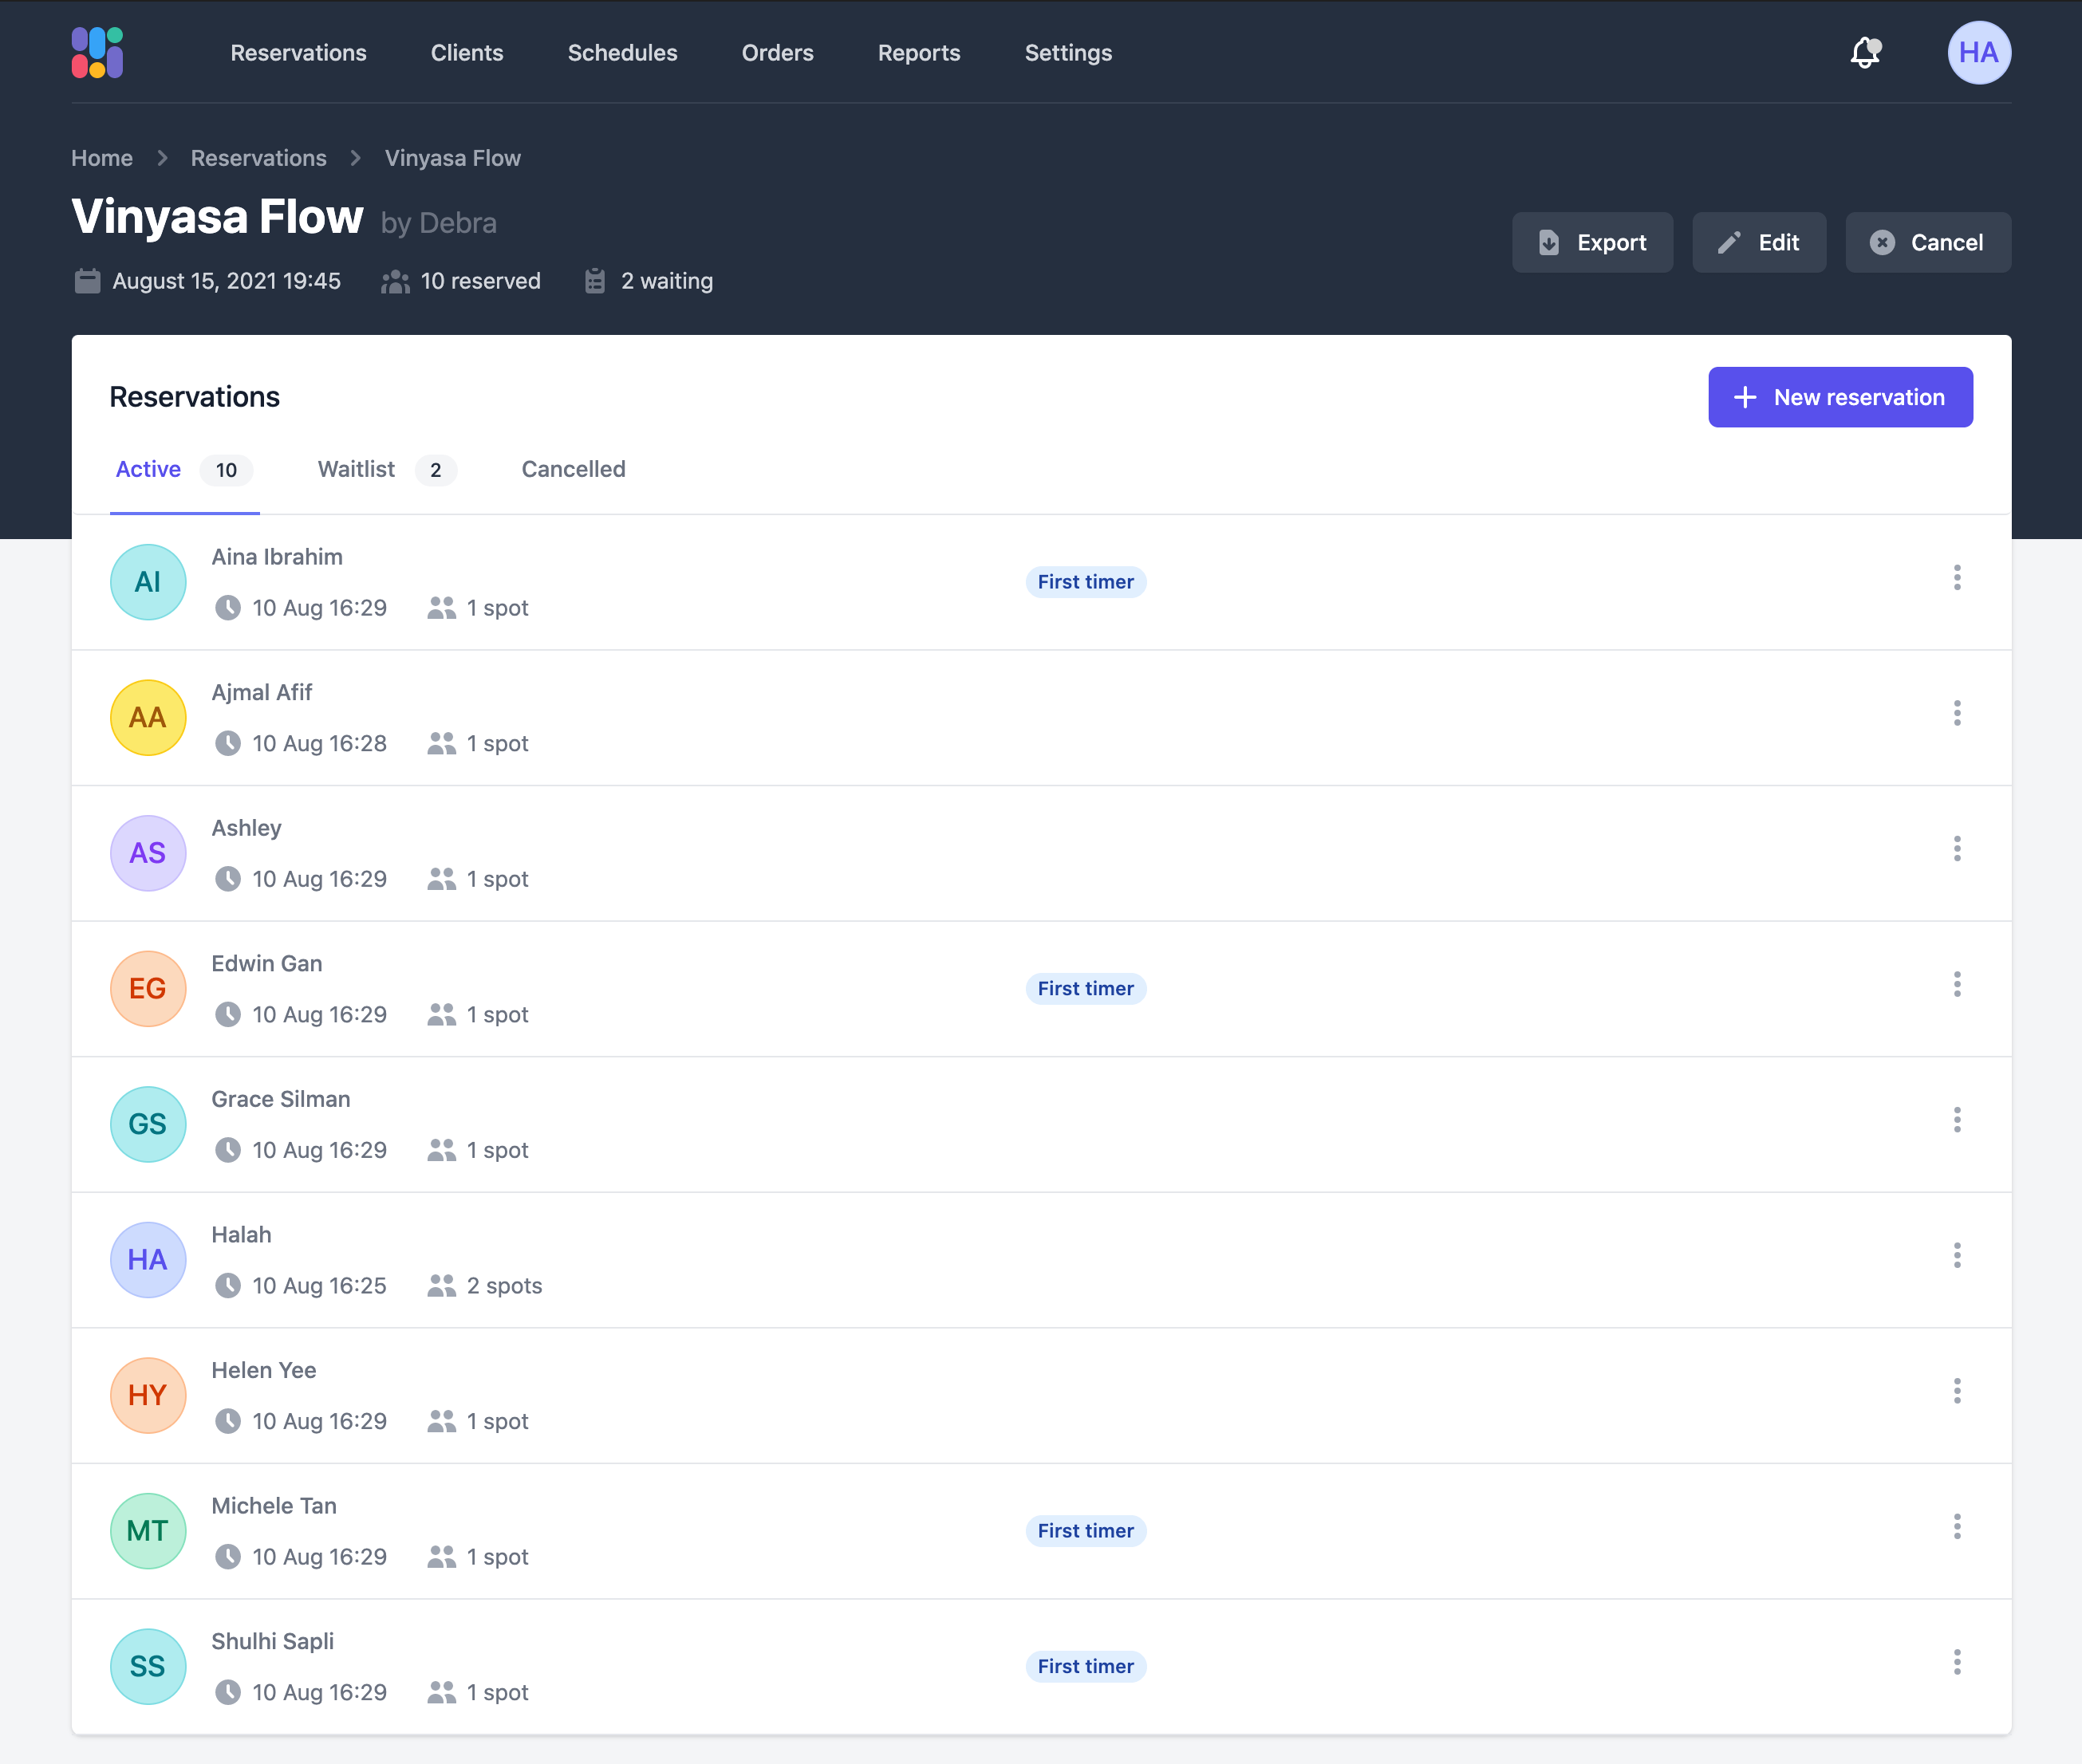Viewport: 2082px width, 1764px height.
Task: Export the Vinyasa Flow class
Action: (x=1591, y=243)
